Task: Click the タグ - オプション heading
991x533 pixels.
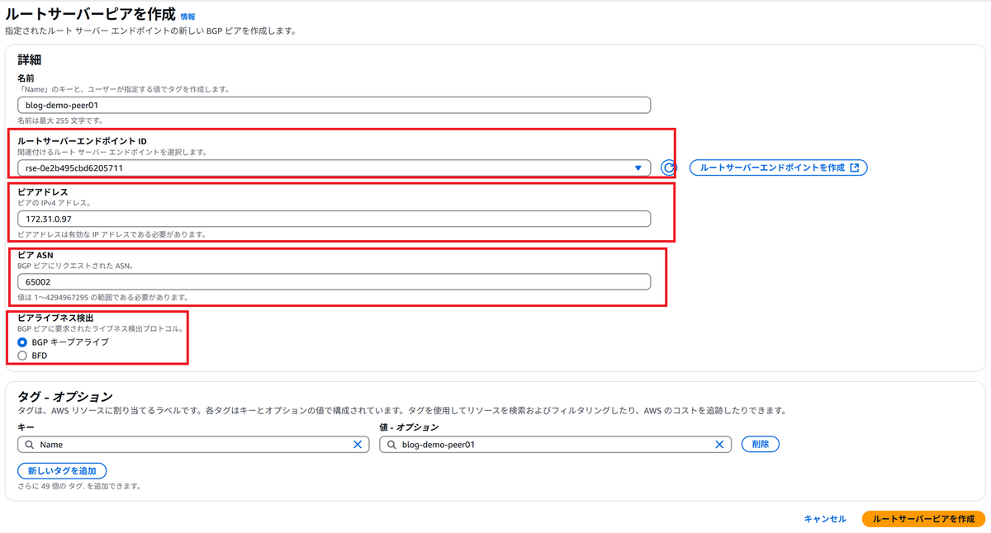Action: coord(64,397)
